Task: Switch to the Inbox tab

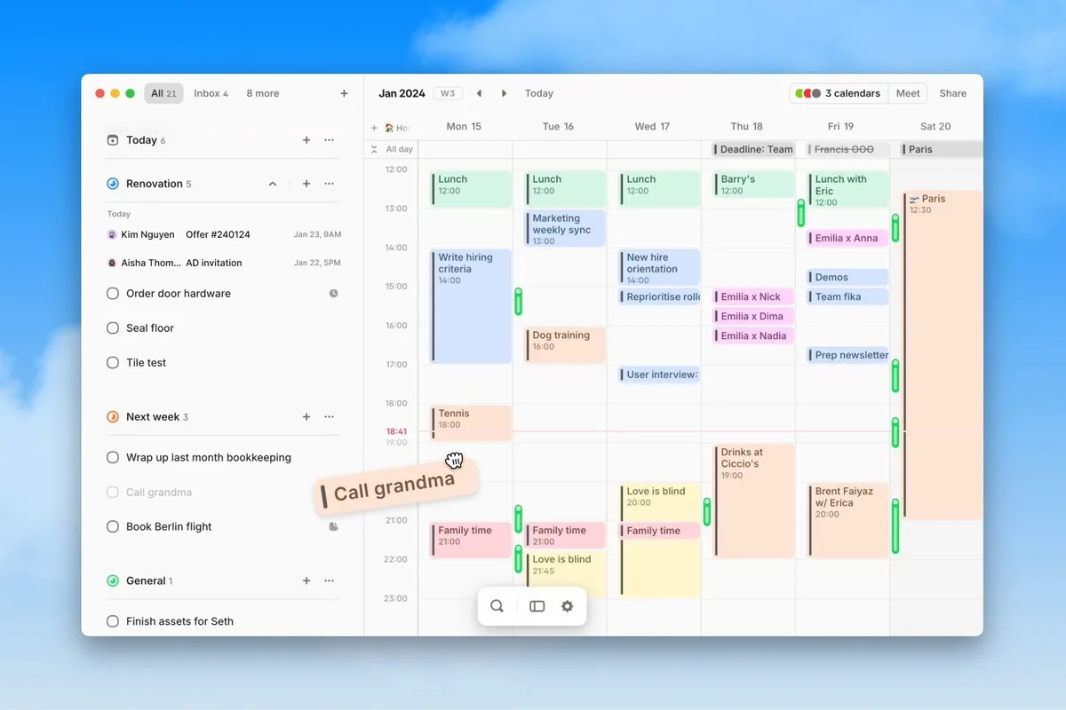Action: pos(211,93)
